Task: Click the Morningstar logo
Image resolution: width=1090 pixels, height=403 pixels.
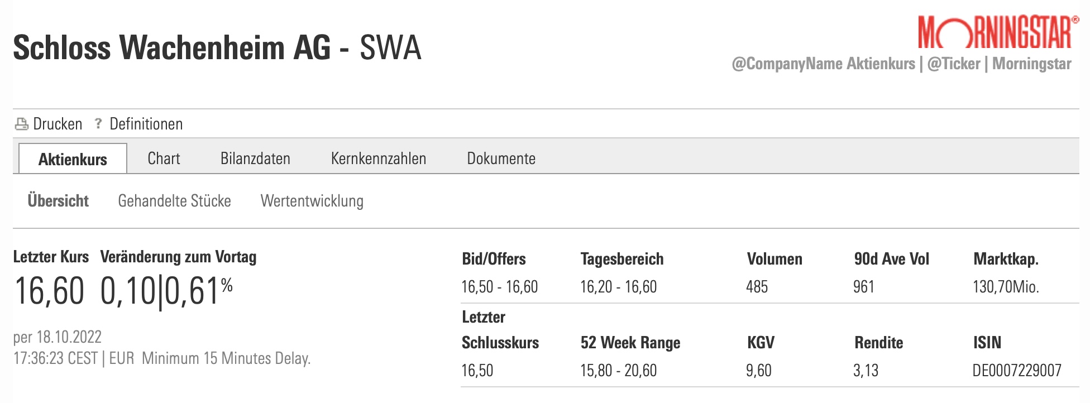Action: tap(997, 33)
